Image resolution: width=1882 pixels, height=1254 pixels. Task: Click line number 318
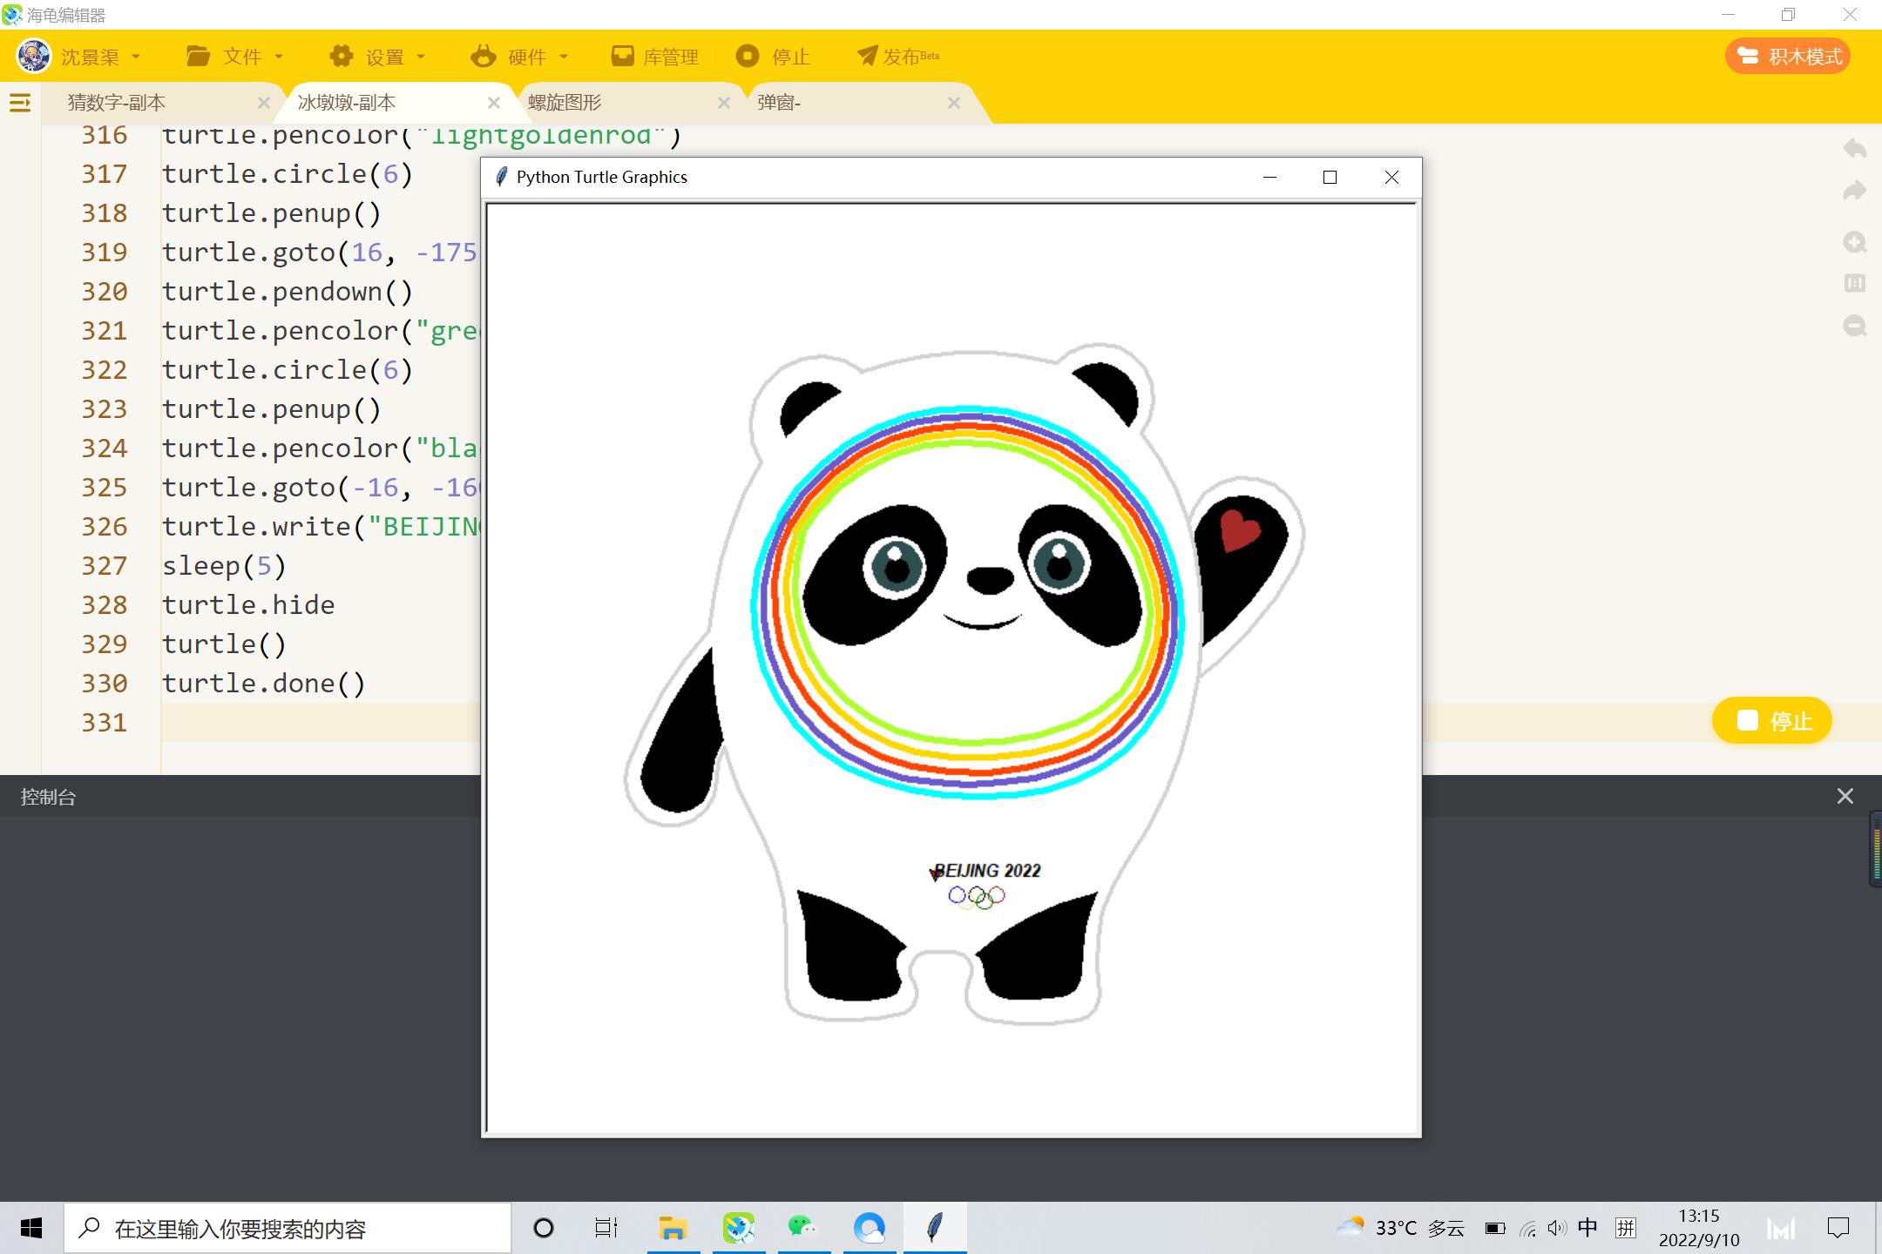click(x=105, y=213)
